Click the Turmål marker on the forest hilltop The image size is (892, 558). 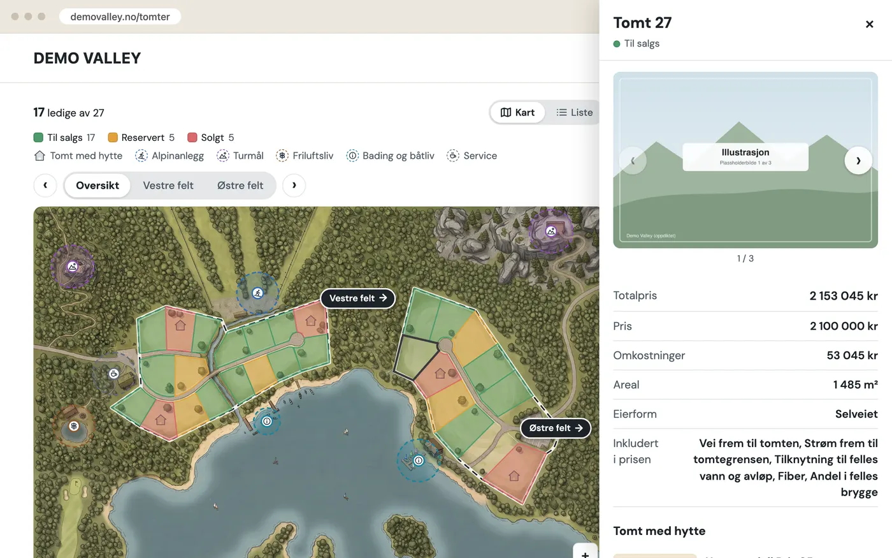[73, 267]
